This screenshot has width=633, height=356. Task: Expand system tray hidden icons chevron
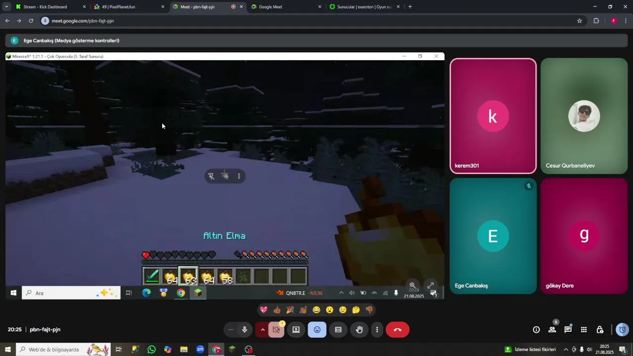[566, 350]
